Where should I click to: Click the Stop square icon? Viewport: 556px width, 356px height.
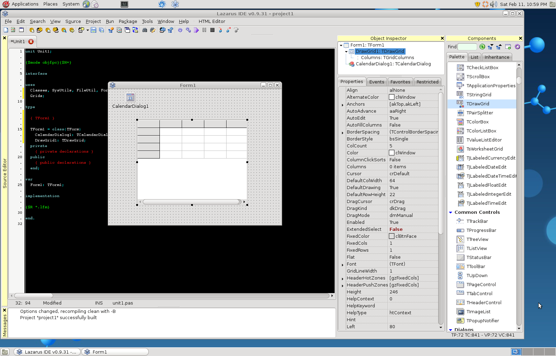[212, 30]
